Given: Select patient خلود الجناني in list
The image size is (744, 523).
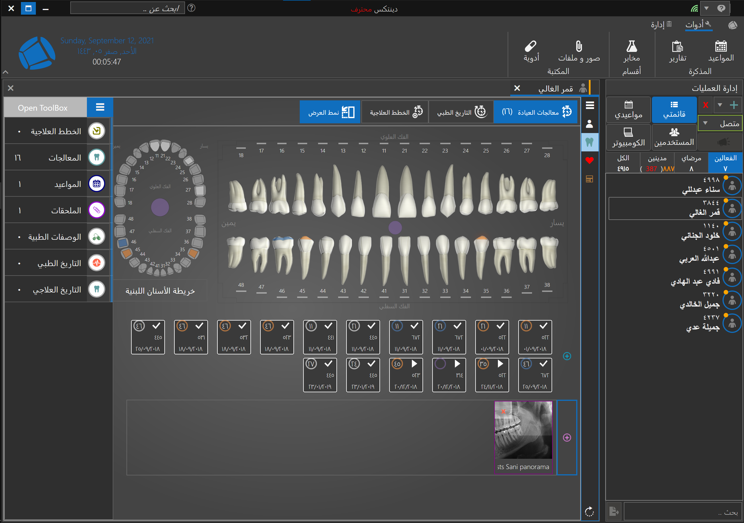Looking at the screenshot, I should click(x=675, y=231).
